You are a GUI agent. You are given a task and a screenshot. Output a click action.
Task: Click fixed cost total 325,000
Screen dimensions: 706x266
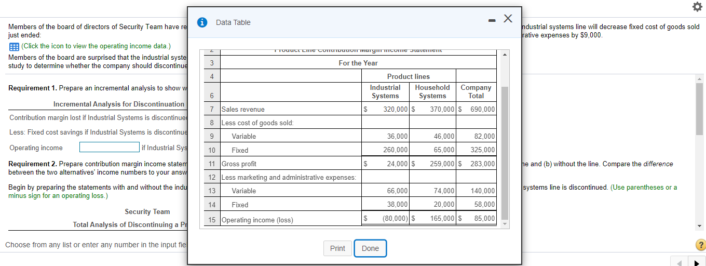[x=482, y=150]
